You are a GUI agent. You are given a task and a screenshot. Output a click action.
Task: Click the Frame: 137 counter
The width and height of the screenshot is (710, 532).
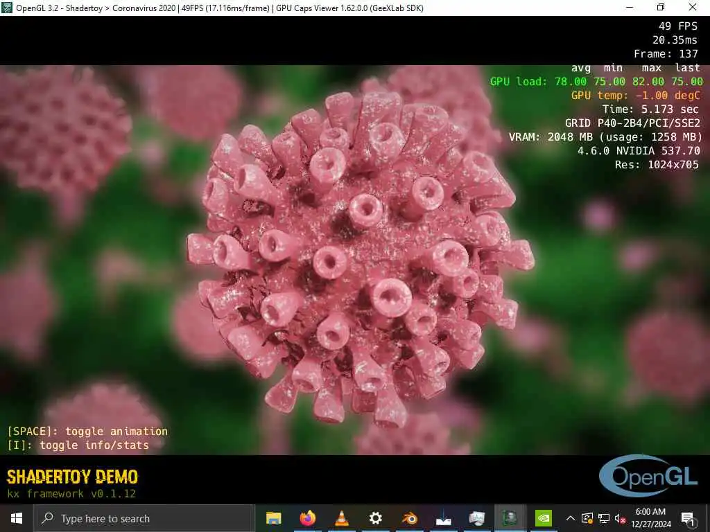(666, 54)
